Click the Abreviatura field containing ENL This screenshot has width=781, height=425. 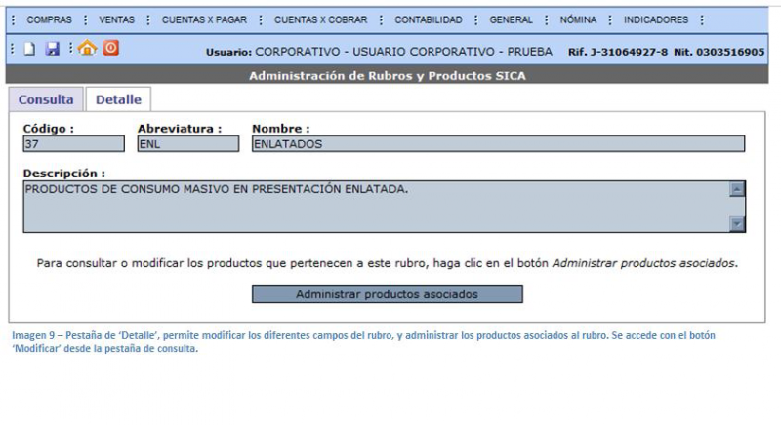point(188,144)
